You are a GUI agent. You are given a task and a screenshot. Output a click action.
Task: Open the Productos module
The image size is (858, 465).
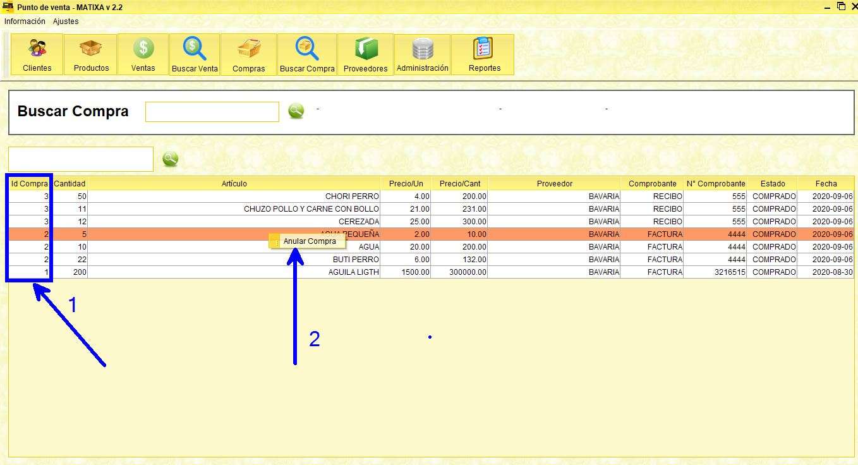(90, 54)
